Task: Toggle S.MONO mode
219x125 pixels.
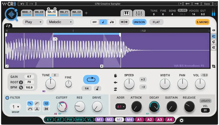Action: pos(202,22)
